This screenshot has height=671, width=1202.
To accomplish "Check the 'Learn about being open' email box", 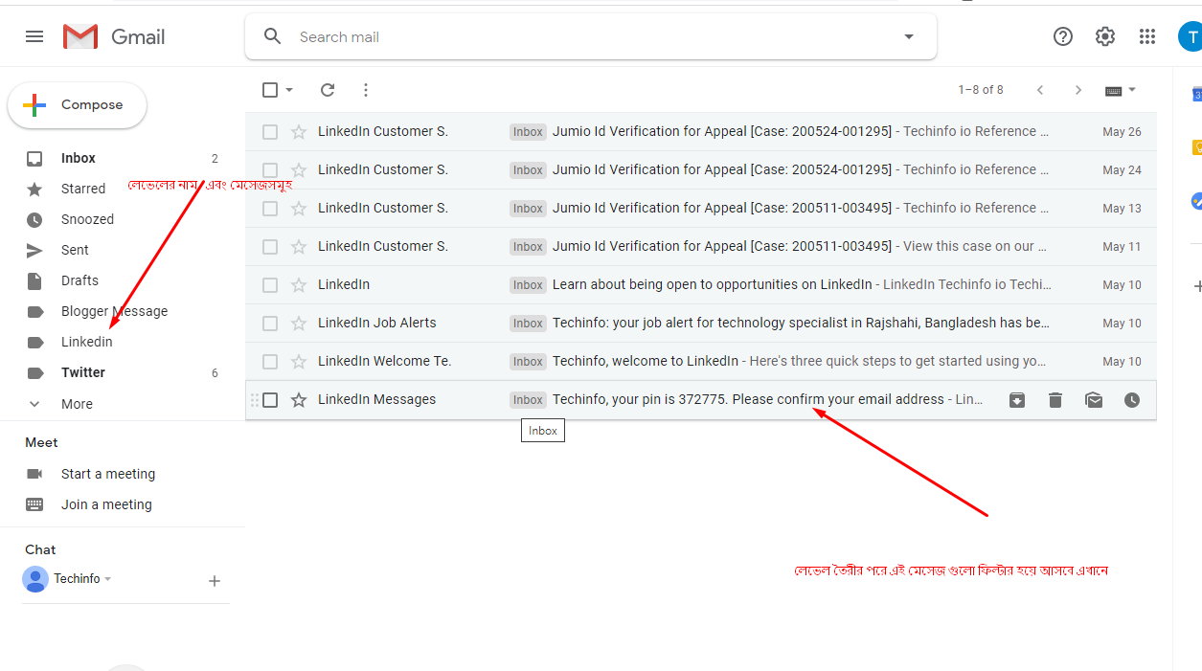I will pos(270,285).
